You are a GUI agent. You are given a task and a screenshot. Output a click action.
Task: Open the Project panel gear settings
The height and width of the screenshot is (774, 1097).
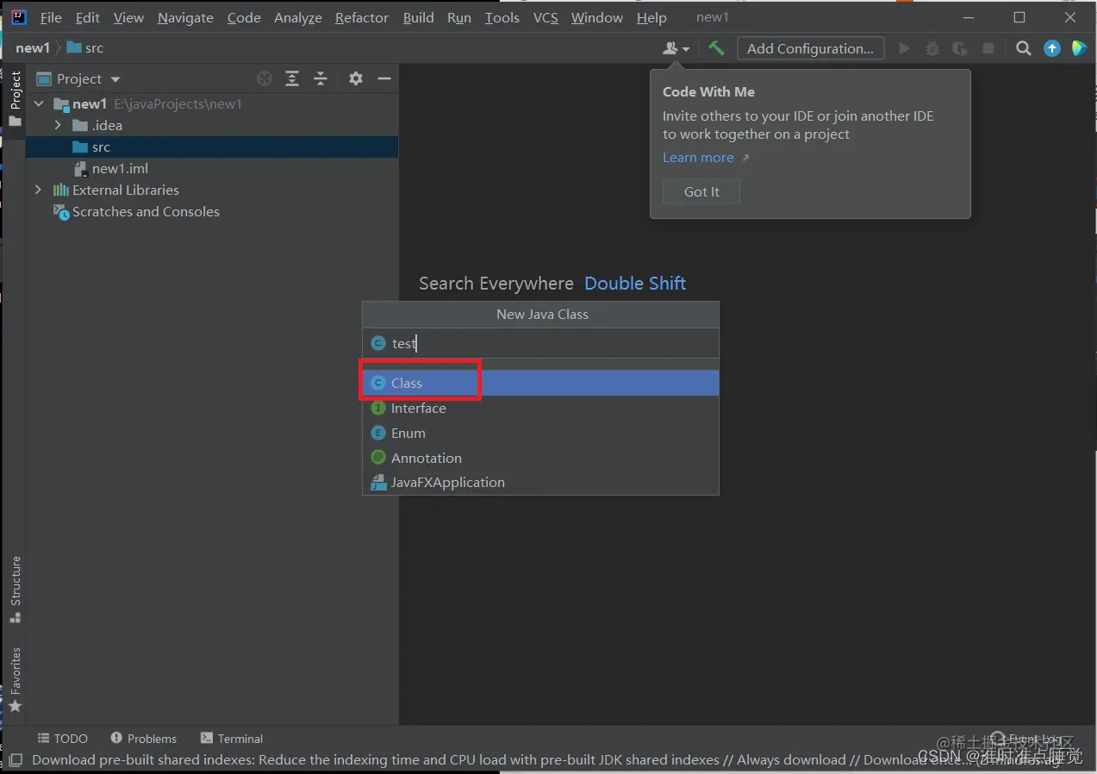click(x=356, y=78)
